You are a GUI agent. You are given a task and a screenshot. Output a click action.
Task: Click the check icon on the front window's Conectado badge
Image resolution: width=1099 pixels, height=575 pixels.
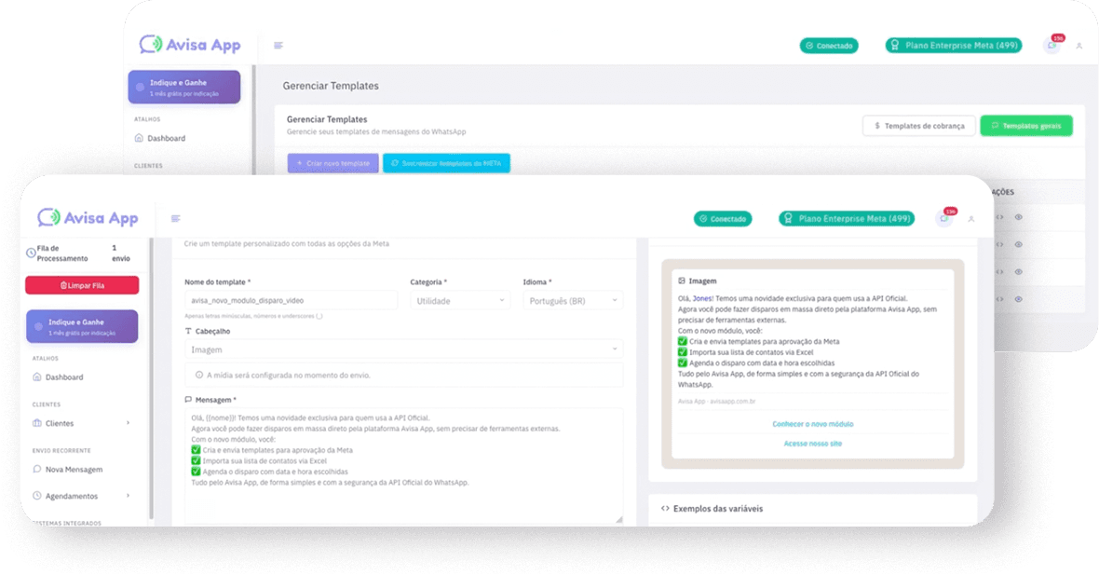[x=703, y=219]
